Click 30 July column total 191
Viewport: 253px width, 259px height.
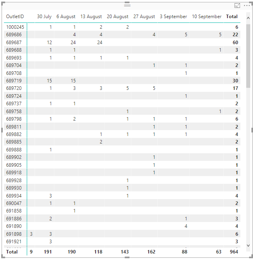pos(48,252)
